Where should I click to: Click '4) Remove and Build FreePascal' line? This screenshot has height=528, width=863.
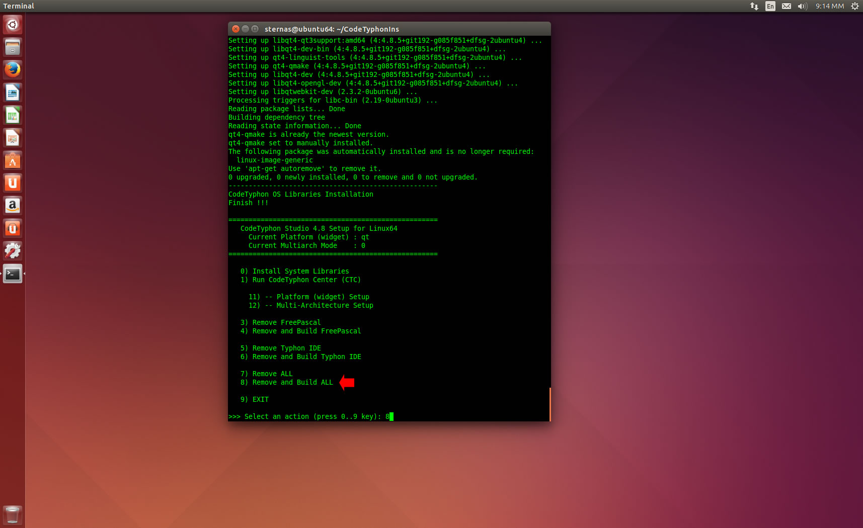pyautogui.click(x=300, y=331)
